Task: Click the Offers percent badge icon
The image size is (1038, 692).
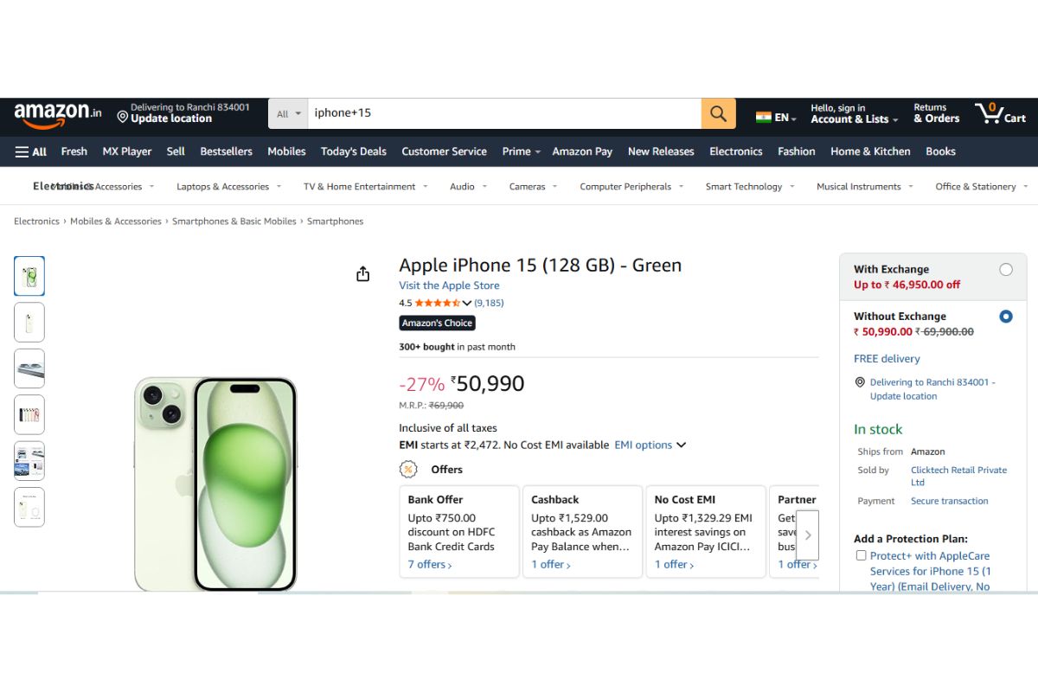Action: pyautogui.click(x=407, y=469)
